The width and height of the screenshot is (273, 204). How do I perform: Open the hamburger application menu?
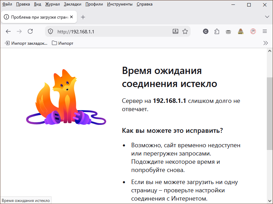point(265,31)
